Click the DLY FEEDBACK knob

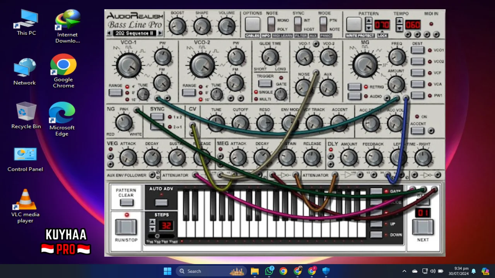click(x=374, y=158)
